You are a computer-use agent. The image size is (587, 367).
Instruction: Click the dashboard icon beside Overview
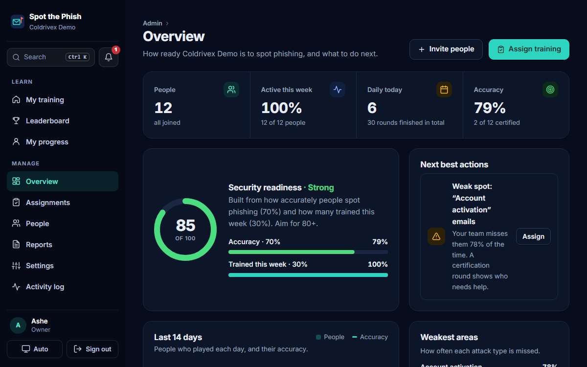[x=16, y=182]
